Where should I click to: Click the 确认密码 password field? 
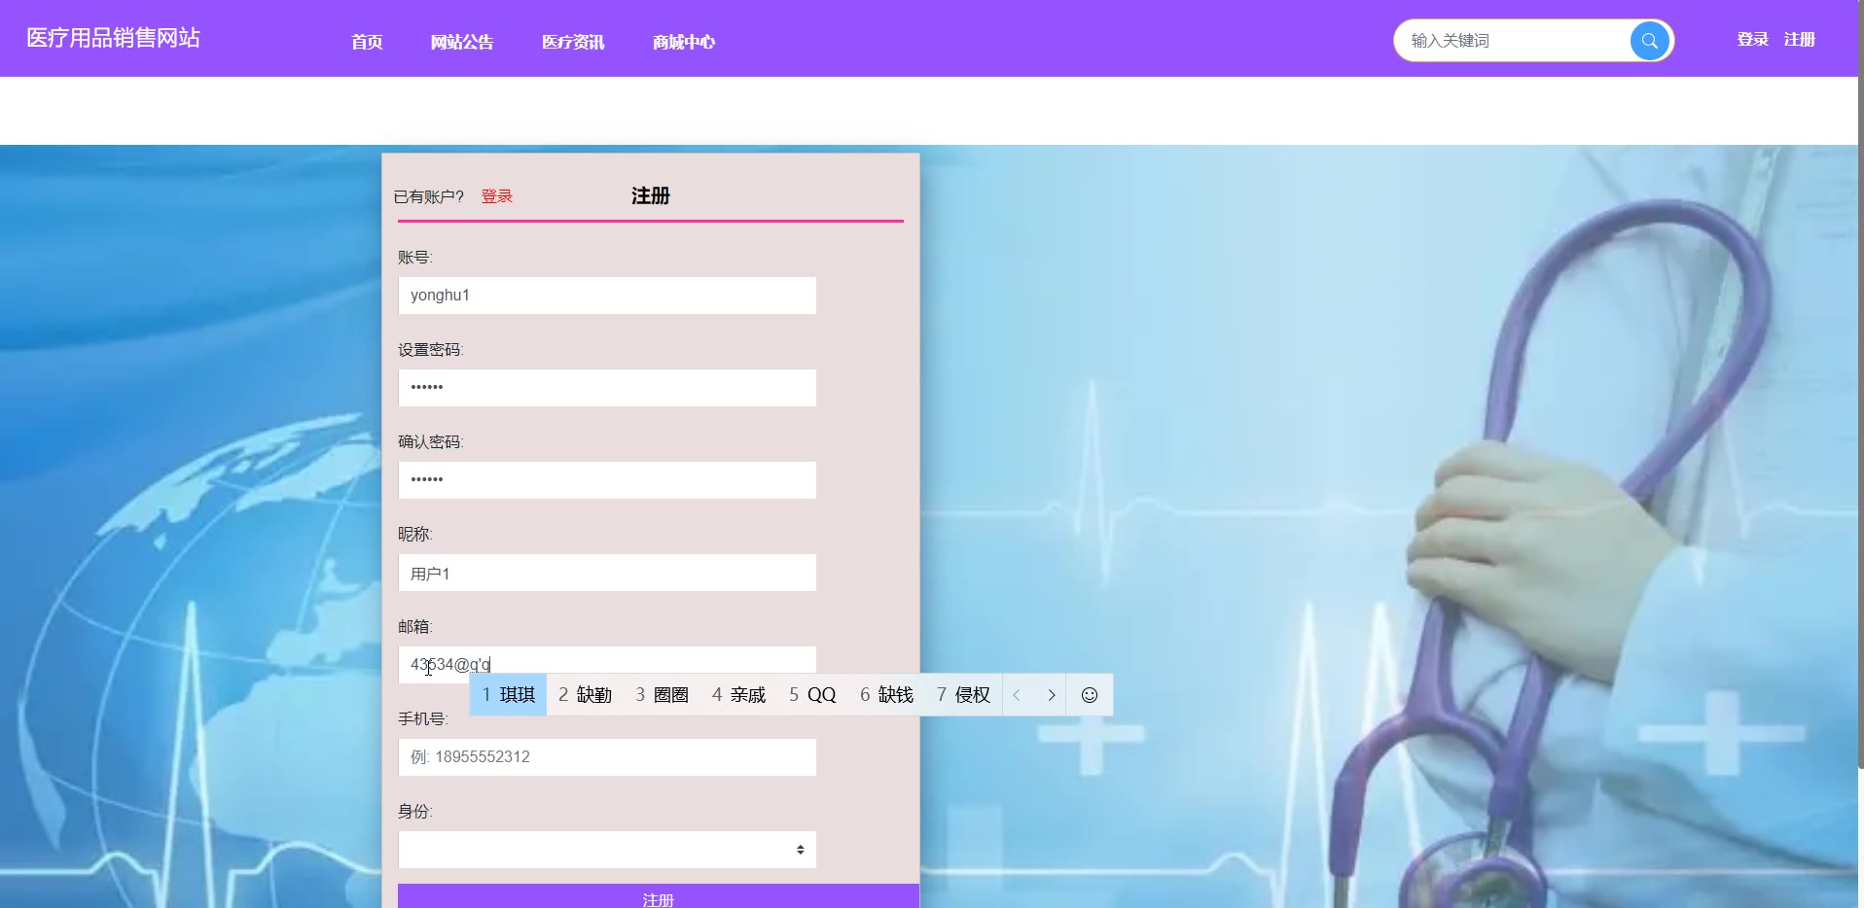tap(607, 480)
